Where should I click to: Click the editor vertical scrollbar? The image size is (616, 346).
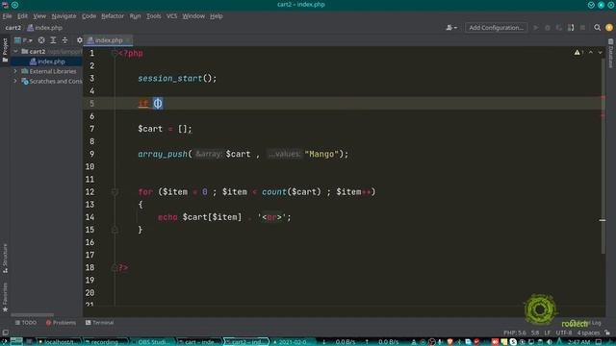click(603, 156)
